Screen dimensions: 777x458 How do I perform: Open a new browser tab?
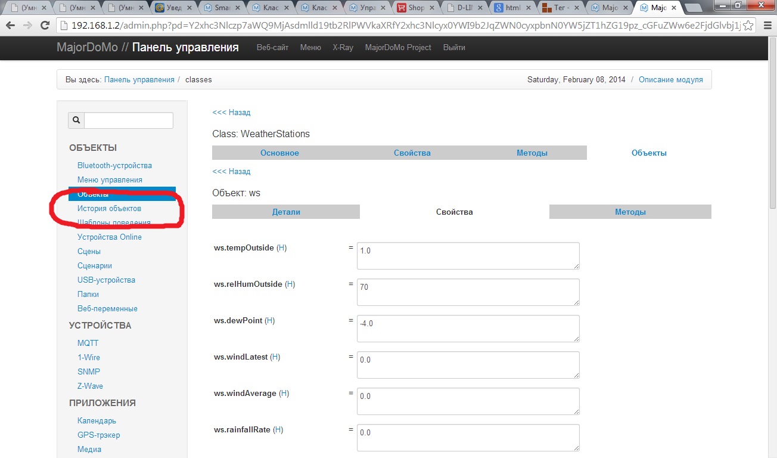[693, 8]
